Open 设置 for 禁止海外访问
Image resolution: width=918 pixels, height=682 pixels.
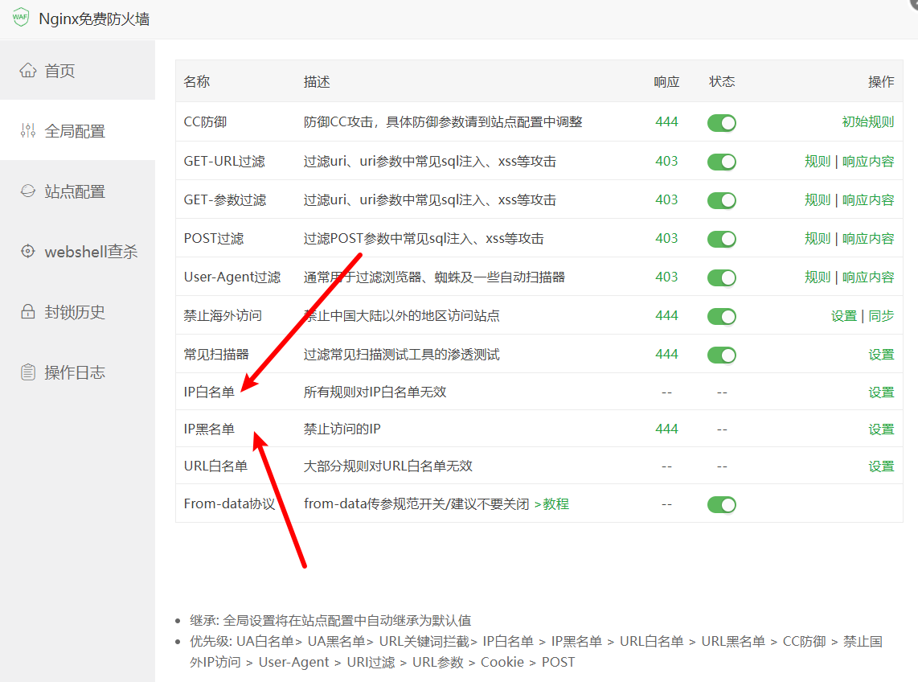click(844, 316)
